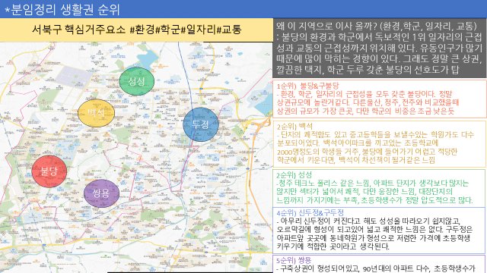Select the 1순위) 불당&구불당 heading

click(307, 86)
